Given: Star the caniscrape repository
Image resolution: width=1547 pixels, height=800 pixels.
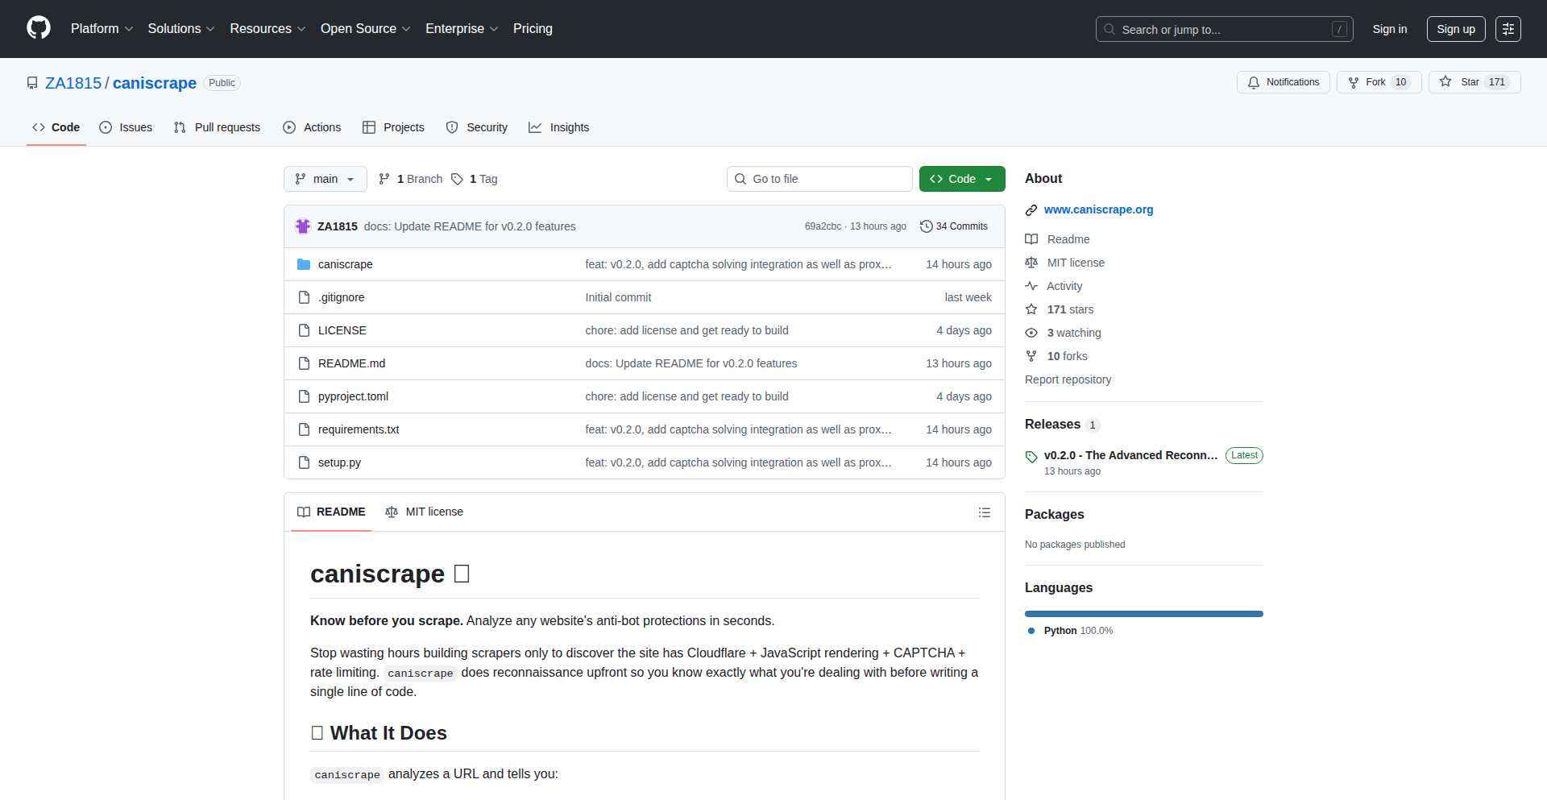Looking at the screenshot, I should point(1462,82).
